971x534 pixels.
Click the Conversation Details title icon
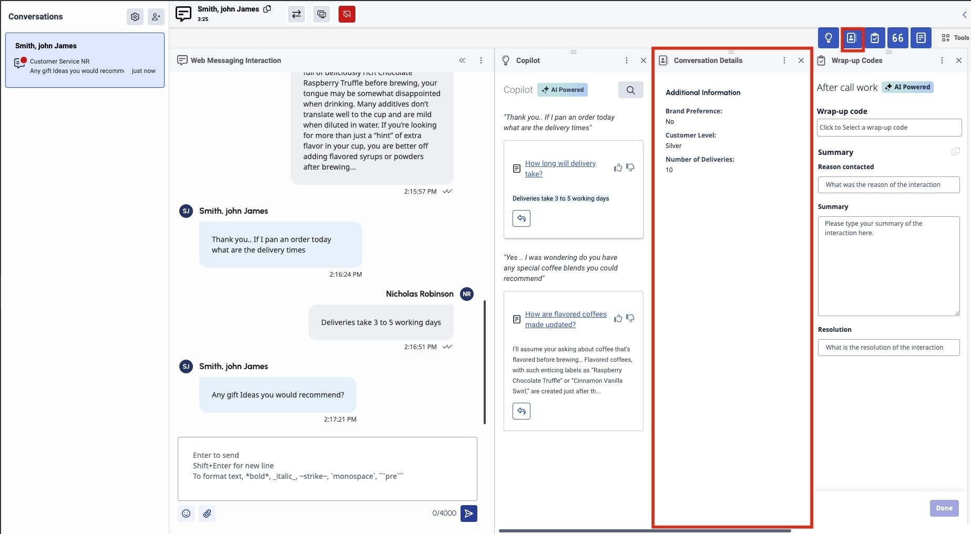point(663,60)
